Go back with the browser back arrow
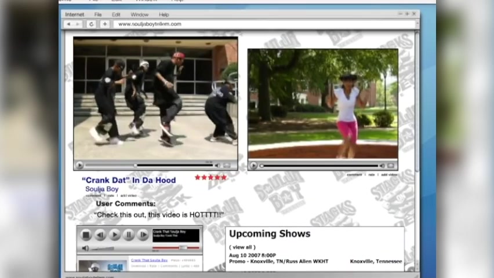494x278 pixels. point(68,24)
